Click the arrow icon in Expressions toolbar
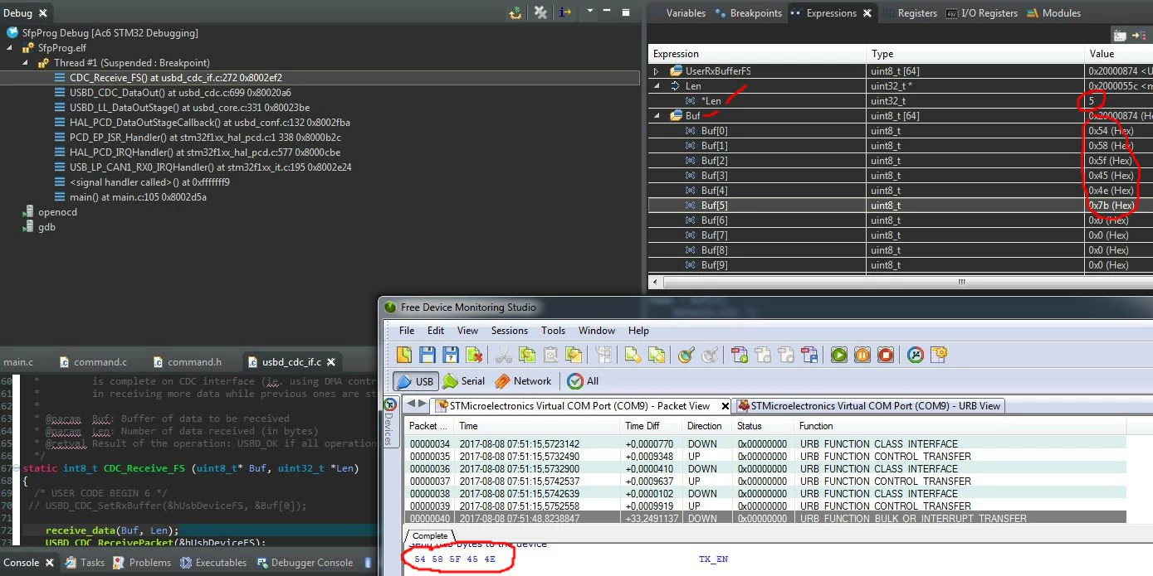This screenshot has height=576, width=1153. [x=1139, y=35]
